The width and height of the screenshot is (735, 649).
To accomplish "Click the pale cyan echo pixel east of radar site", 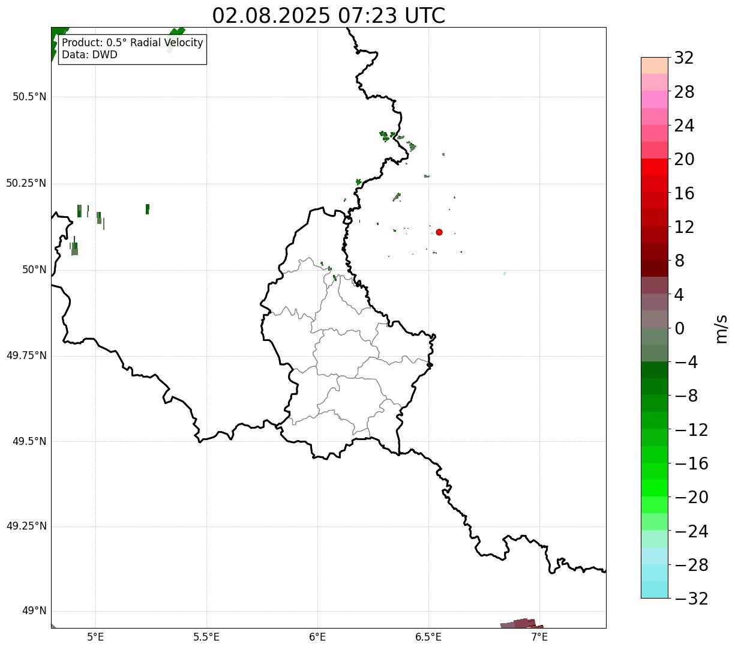I will [x=505, y=273].
